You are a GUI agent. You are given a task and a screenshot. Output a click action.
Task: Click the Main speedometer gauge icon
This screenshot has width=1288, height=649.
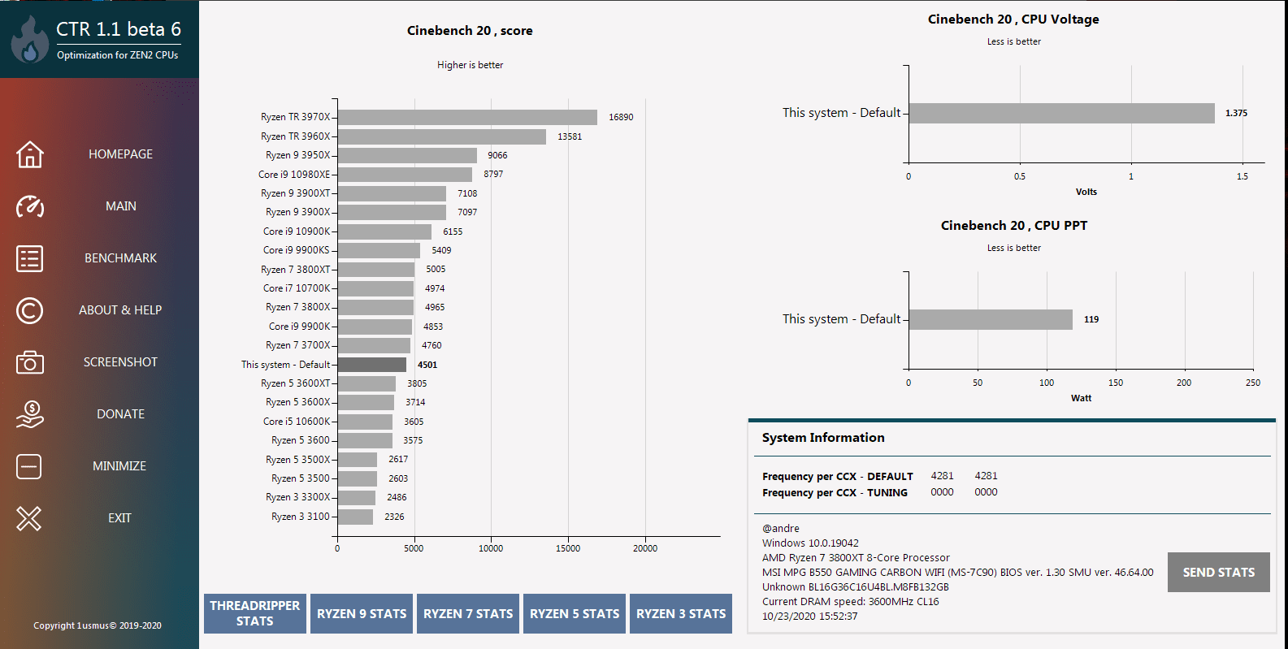point(30,206)
